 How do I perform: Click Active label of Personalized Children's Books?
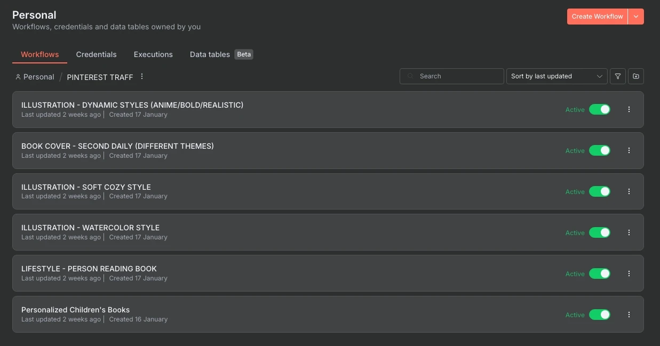pyautogui.click(x=575, y=315)
